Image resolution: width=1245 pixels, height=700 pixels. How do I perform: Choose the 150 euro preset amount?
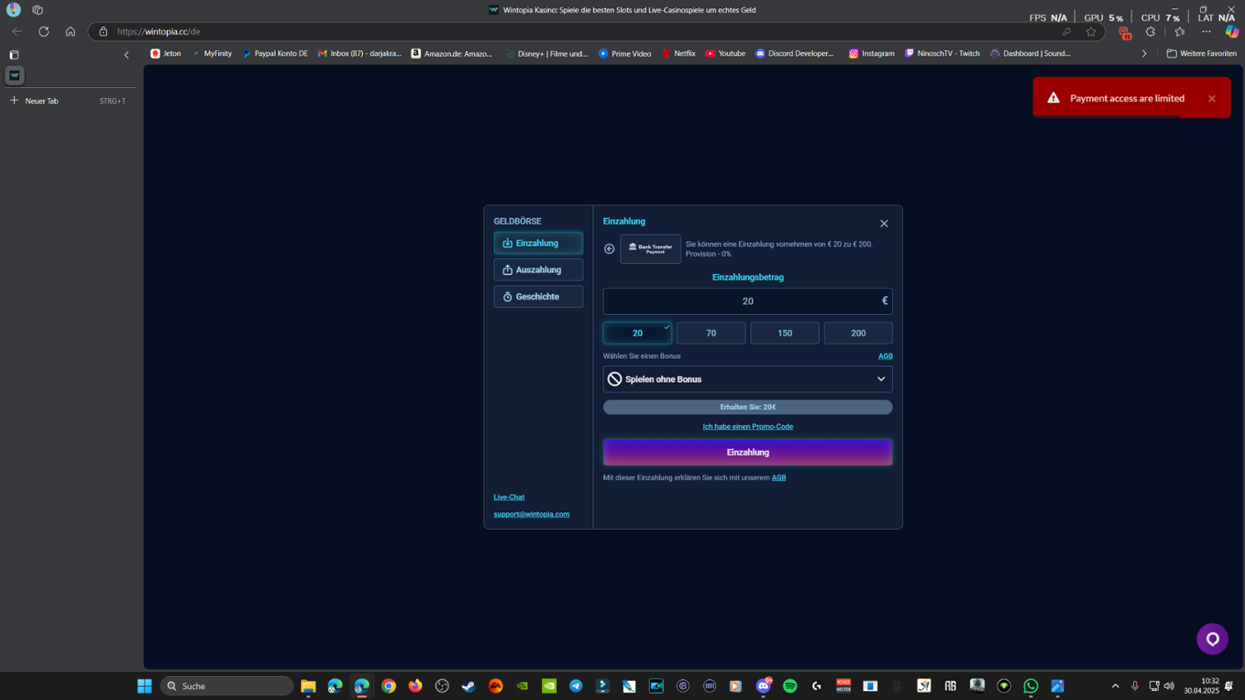coord(784,333)
